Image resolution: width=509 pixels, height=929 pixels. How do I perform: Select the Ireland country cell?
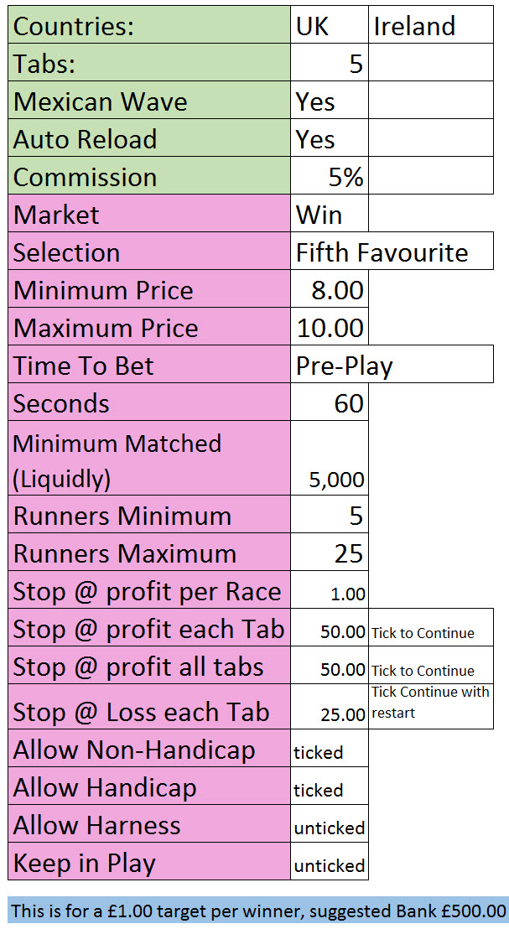pos(430,26)
